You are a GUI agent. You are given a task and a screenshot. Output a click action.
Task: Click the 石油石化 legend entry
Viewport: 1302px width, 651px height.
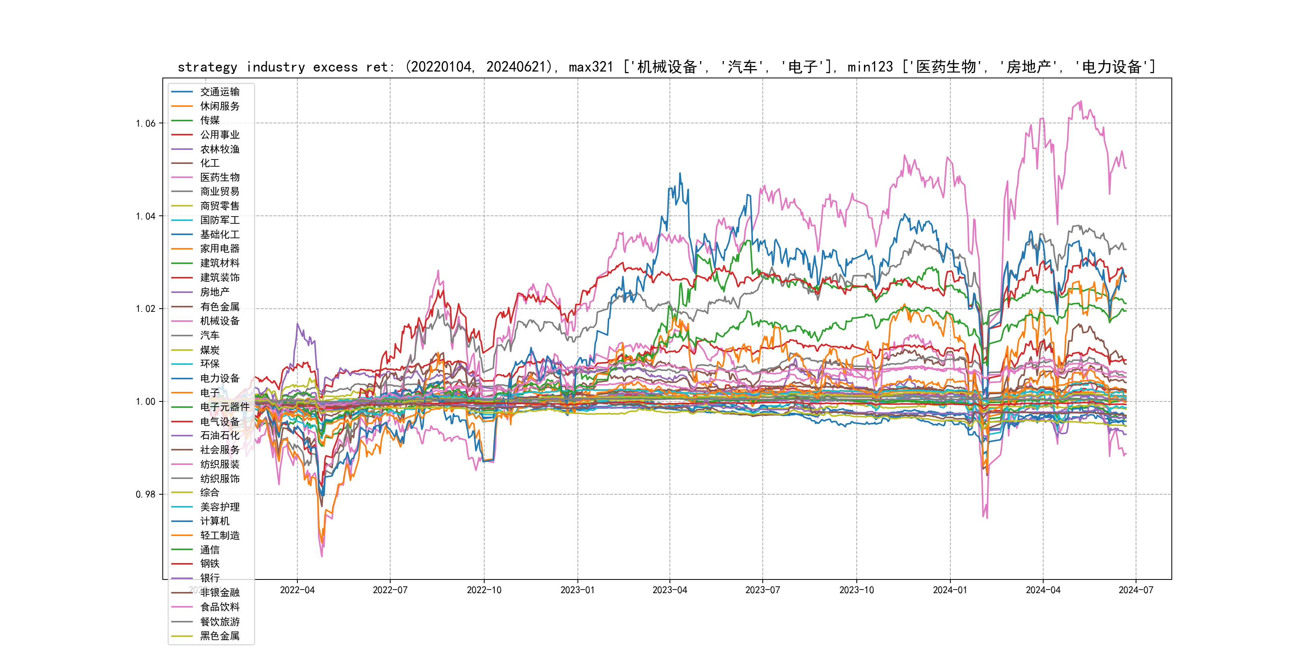[219, 435]
